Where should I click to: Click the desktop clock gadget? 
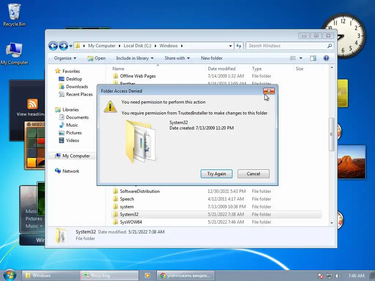pos(344,36)
